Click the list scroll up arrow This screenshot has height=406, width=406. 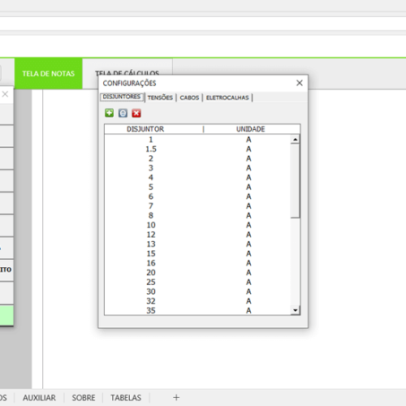click(x=296, y=140)
